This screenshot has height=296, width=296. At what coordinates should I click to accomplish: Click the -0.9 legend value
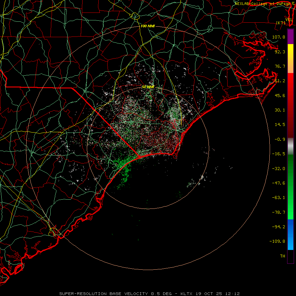(280, 139)
